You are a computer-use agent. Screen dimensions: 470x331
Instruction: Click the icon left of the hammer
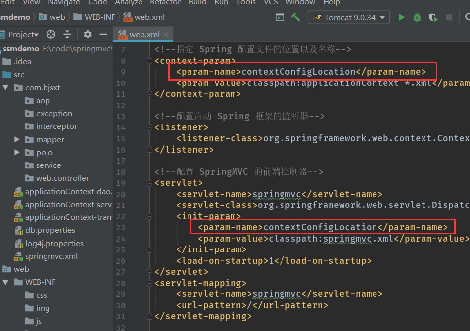(x=280, y=17)
